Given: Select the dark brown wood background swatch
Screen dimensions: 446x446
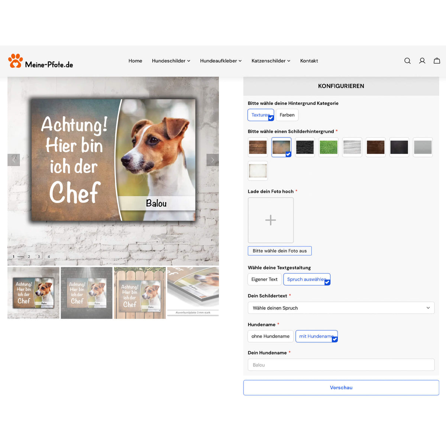Looking at the screenshot, I should click(376, 147).
